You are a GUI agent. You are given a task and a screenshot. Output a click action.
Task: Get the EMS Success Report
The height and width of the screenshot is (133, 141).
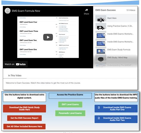click(x=24, y=118)
